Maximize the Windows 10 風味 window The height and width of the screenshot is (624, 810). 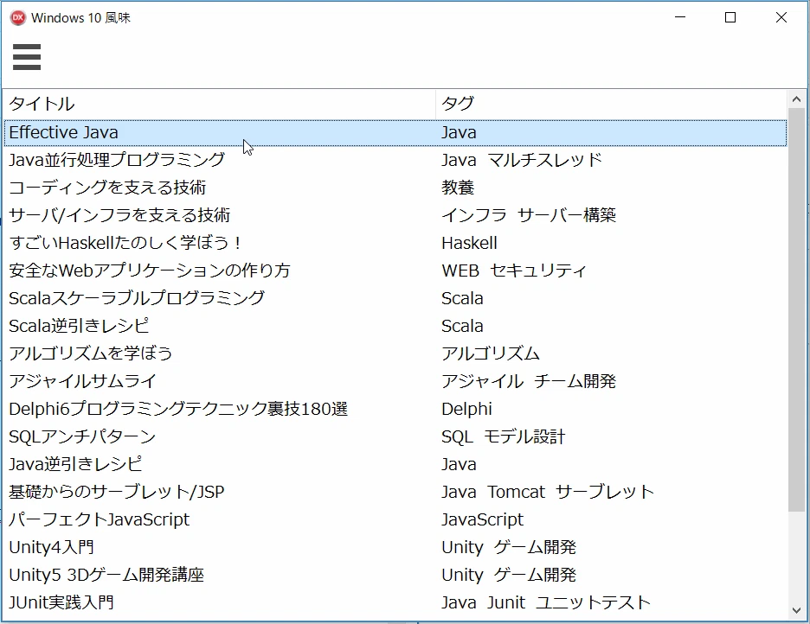(x=730, y=17)
